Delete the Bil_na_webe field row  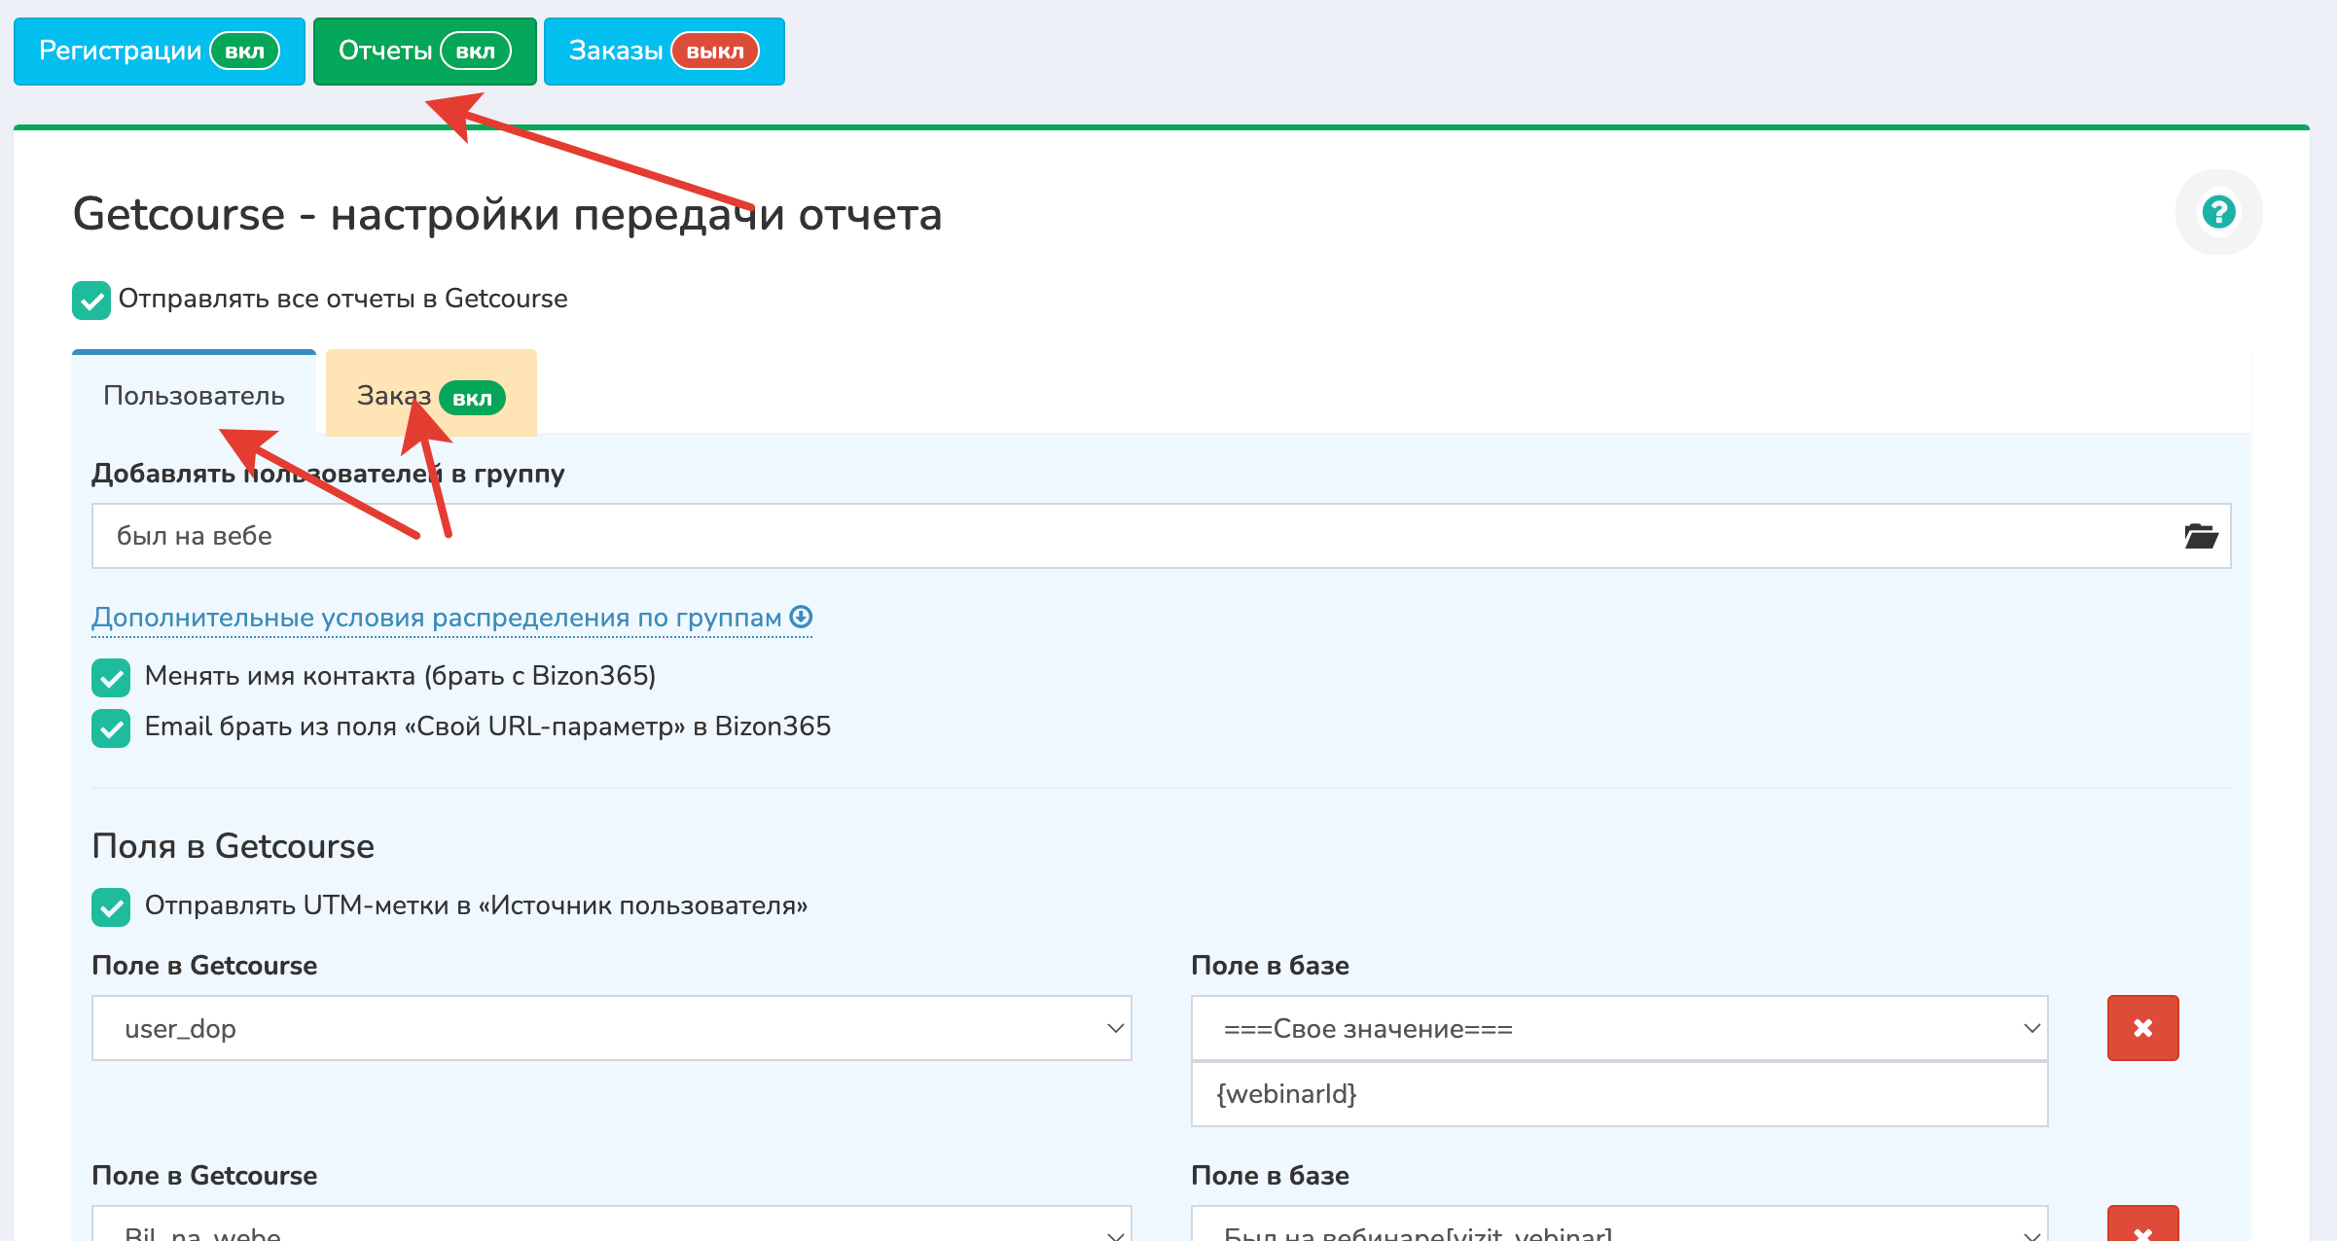(2142, 1228)
